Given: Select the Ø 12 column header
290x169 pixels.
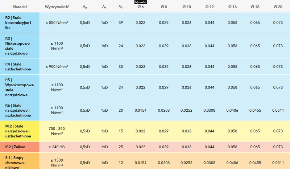Looking at the screenshot, I should click(x=209, y=7).
